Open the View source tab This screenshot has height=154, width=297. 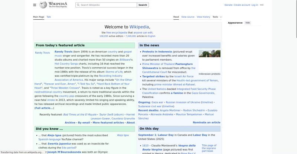click(x=188, y=17)
